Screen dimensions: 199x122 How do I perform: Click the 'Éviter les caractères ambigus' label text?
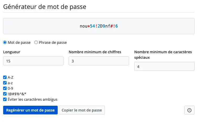[33, 99]
